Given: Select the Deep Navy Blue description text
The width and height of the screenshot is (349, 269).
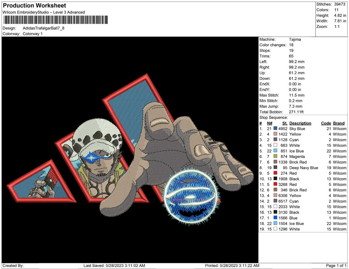Looking at the screenshot, I should [304, 168].
